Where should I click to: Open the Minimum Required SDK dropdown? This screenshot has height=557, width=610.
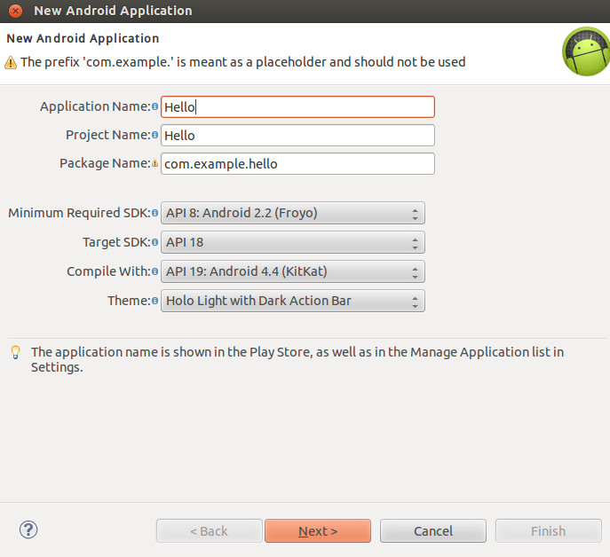(293, 213)
